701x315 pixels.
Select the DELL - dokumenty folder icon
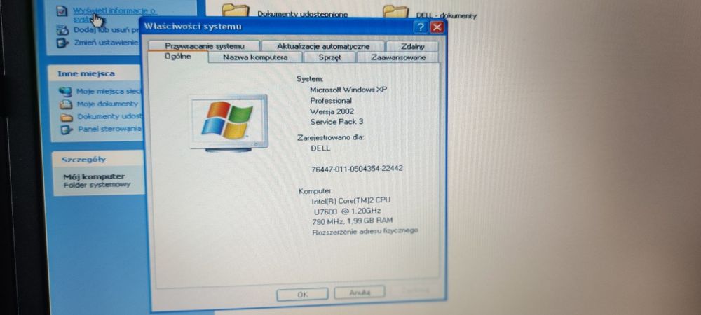(395, 11)
